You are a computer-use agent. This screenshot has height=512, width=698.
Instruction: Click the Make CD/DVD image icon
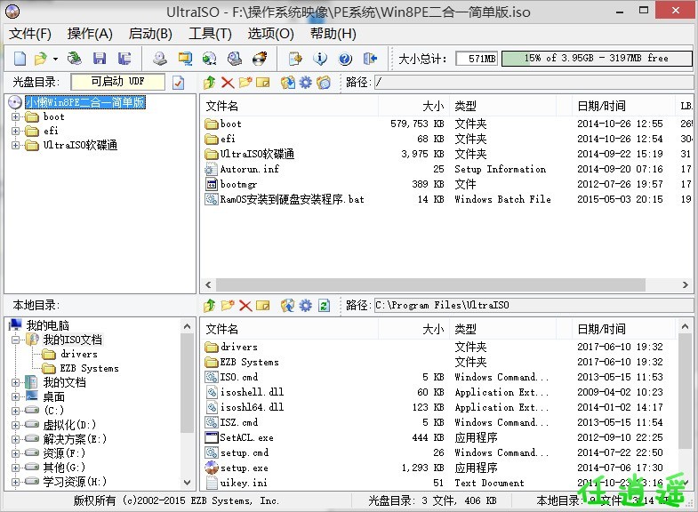(x=160, y=59)
